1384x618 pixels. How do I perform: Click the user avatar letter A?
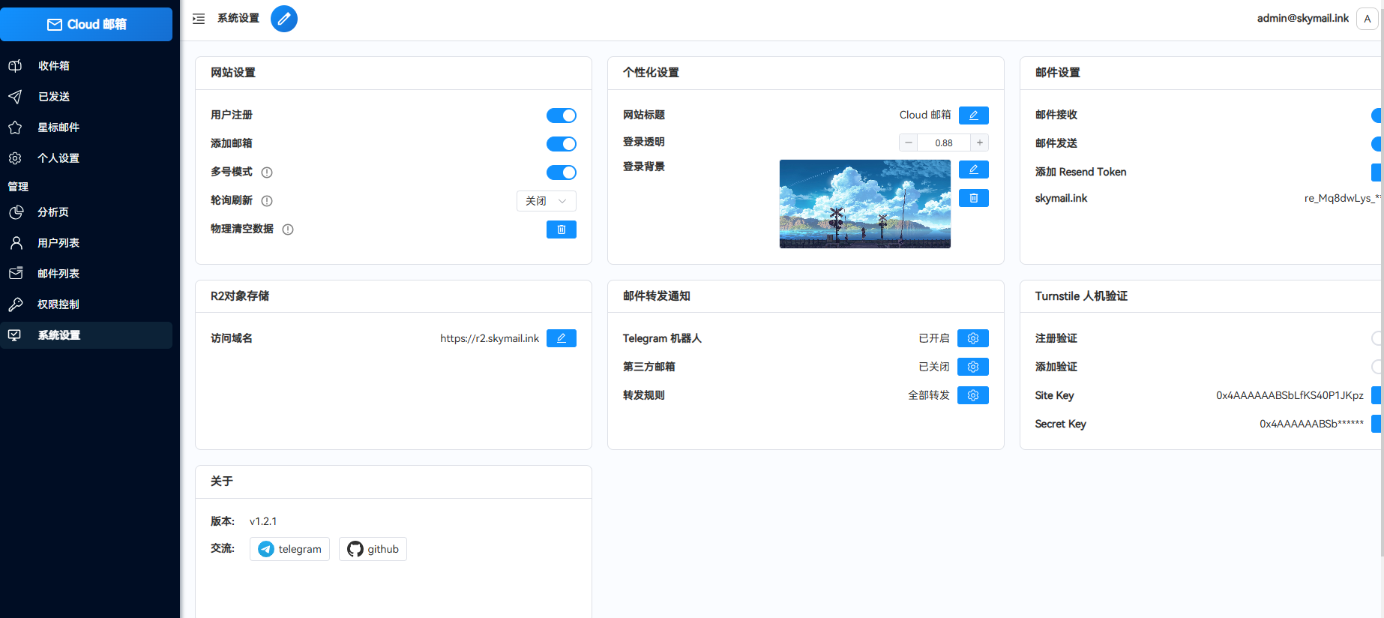pyautogui.click(x=1368, y=19)
